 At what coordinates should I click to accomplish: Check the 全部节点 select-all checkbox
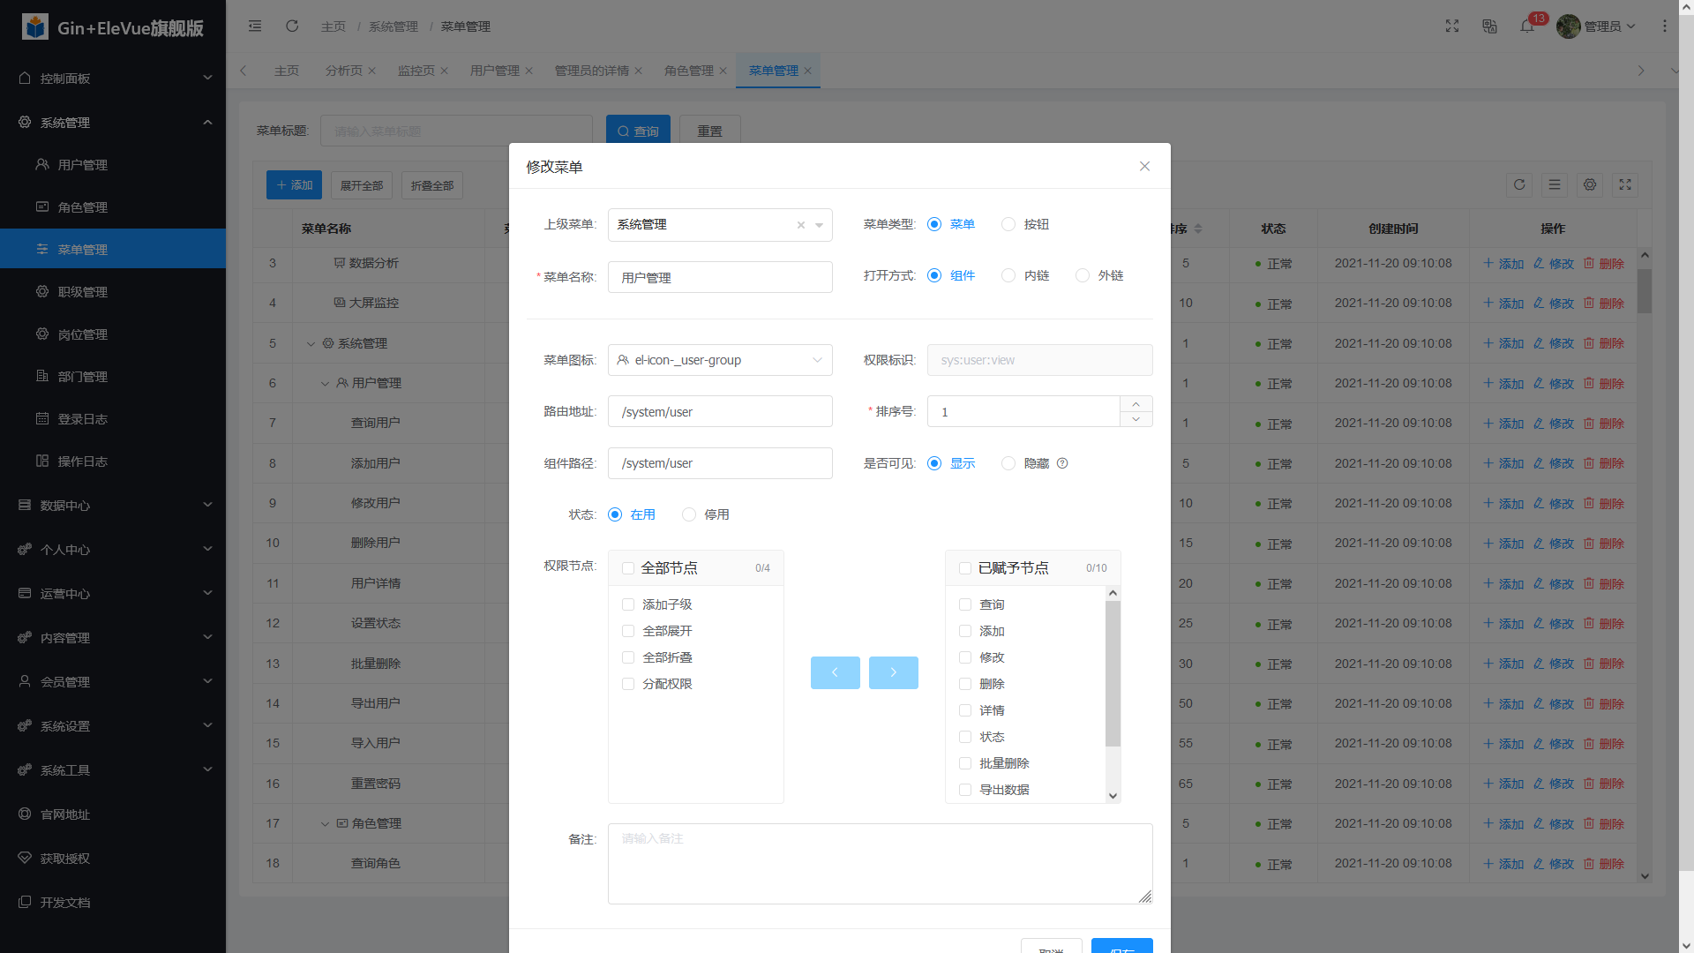pos(628,568)
